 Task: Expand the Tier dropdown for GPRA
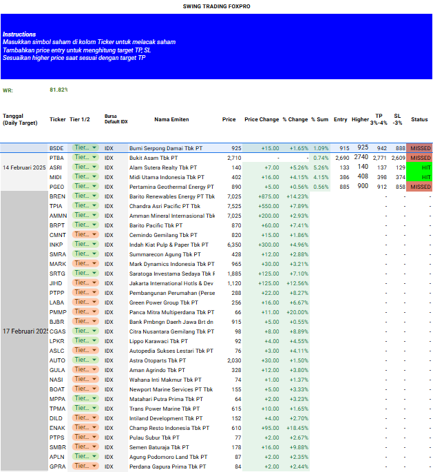[x=85, y=466]
